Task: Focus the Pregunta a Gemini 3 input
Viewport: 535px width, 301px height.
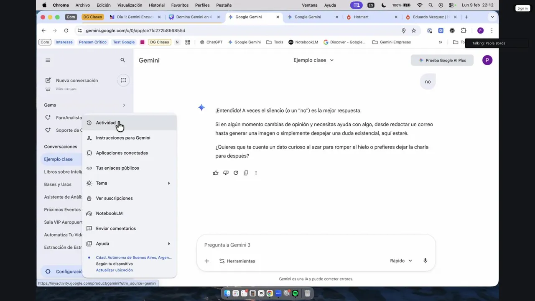Action: (x=316, y=245)
